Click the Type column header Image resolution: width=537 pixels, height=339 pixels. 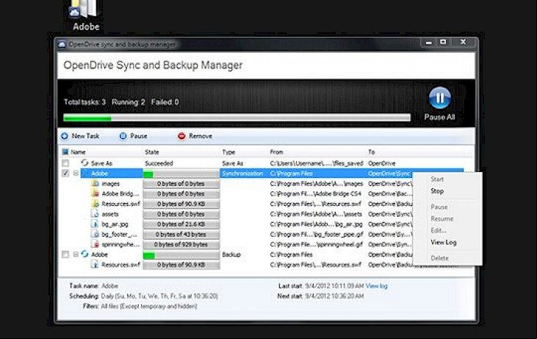pyautogui.click(x=228, y=151)
